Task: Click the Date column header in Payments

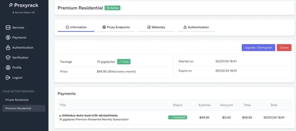Action: (x=274, y=105)
